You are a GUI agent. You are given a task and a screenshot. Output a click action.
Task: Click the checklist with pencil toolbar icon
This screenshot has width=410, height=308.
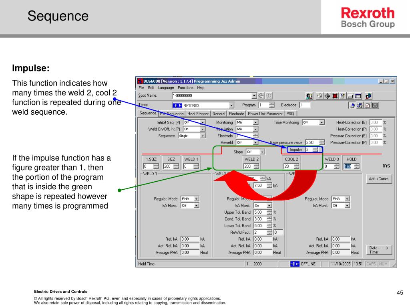343,96
